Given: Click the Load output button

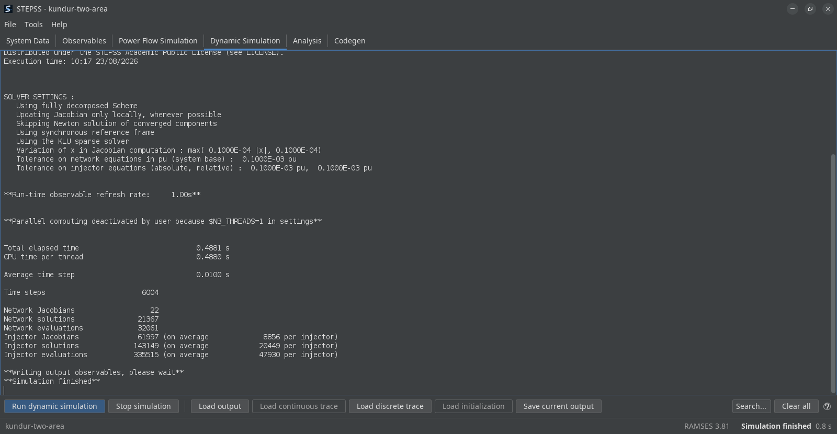Looking at the screenshot, I should 220,406.
